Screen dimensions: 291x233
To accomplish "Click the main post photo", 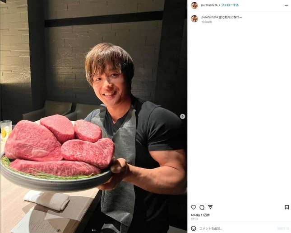I will click(93, 117).
